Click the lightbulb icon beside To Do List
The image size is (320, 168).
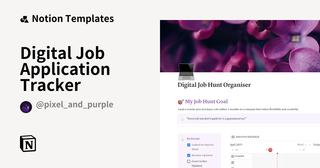[x=183, y=138]
